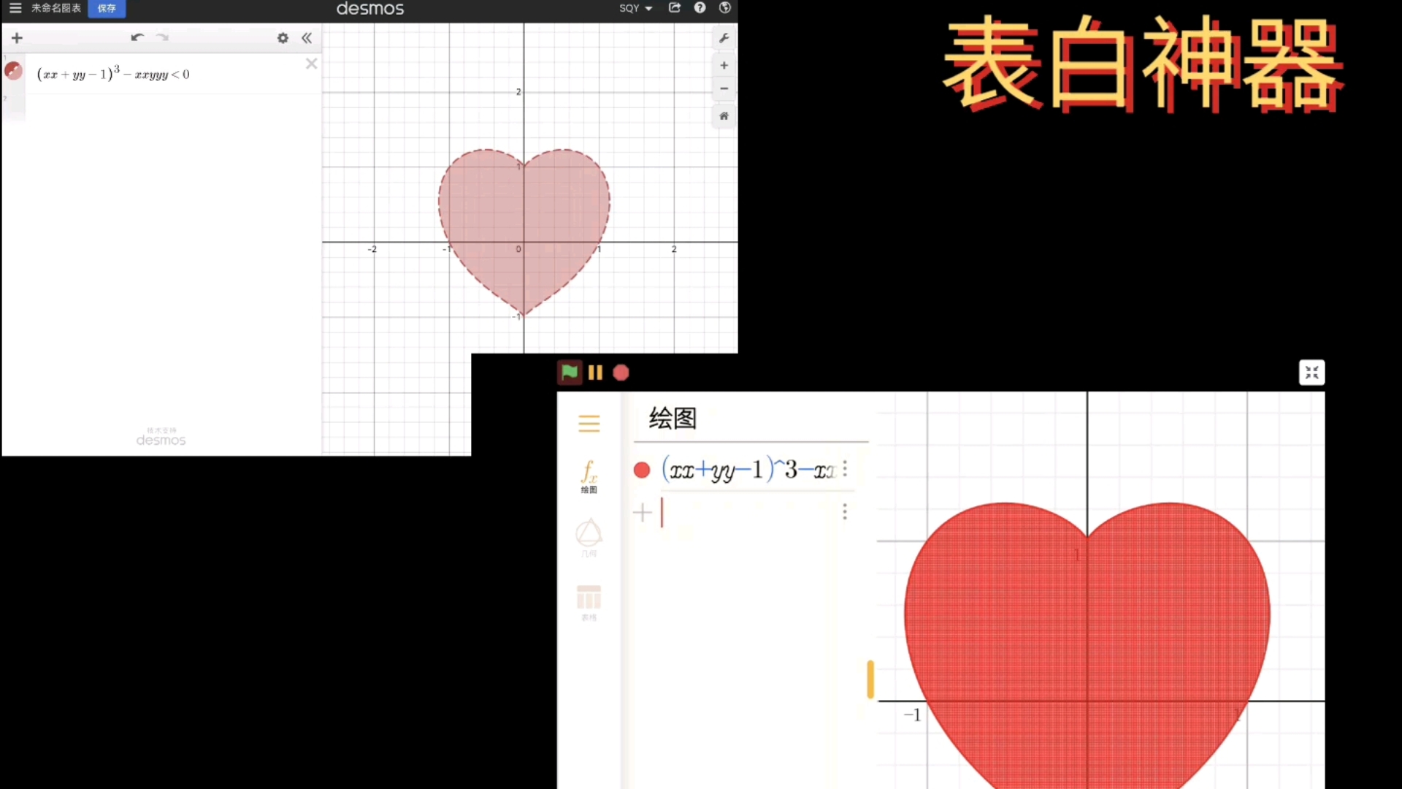Zoom in using the Desmos plus button

(724, 66)
